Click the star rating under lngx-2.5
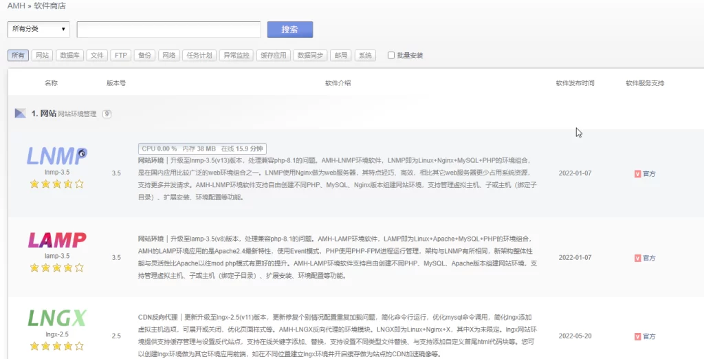The width and height of the screenshot is (704, 359). point(56,346)
